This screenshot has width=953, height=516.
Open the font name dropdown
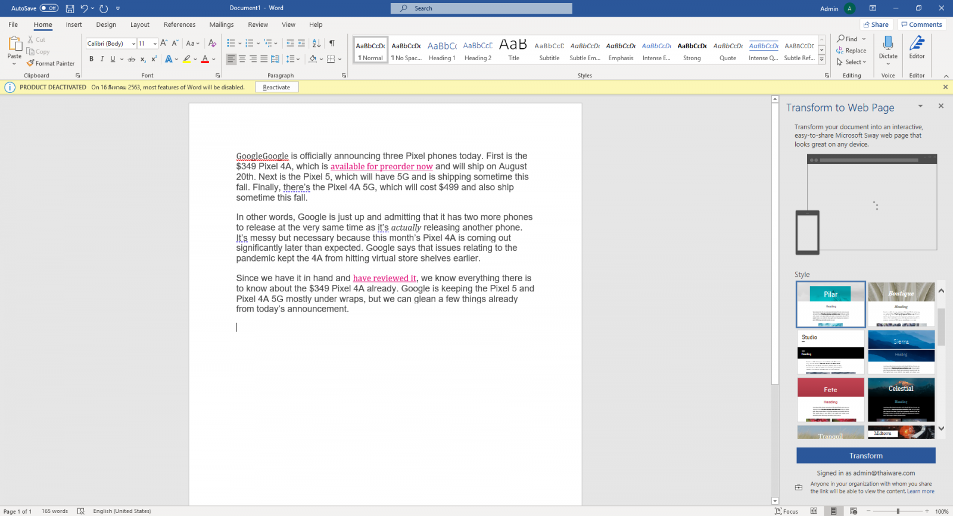(x=133, y=43)
